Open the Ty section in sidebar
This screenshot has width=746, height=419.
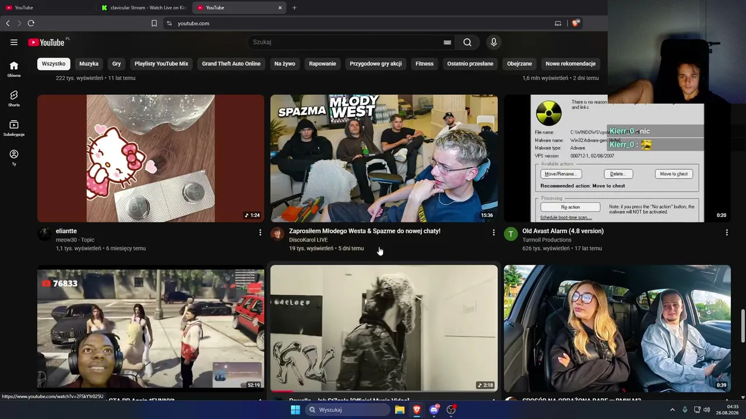pyautogui.click(x=14, y=157)
